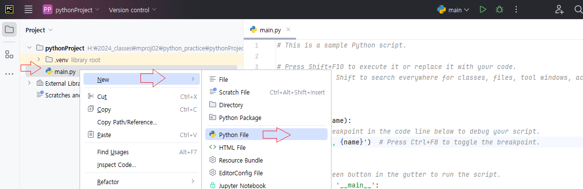
Task: Open the main run configuration dropdown
Action: point(453,10)
